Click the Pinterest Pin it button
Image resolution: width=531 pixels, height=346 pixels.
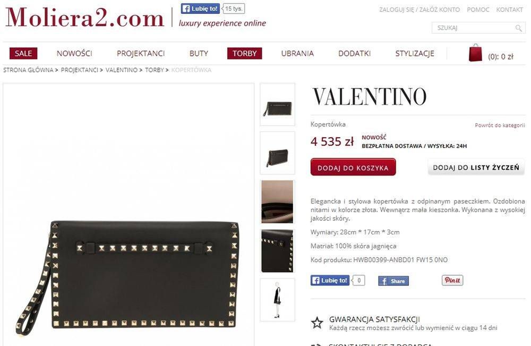coord(452,280)
